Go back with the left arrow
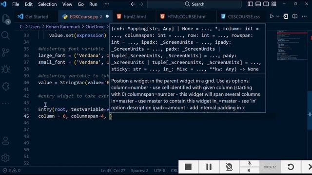The height and width of the screenshot is (175, 312). point(133,4)
